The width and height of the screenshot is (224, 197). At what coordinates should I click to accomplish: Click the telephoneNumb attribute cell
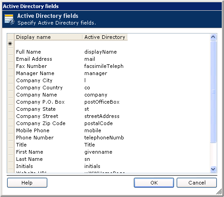tap(105, 138)
